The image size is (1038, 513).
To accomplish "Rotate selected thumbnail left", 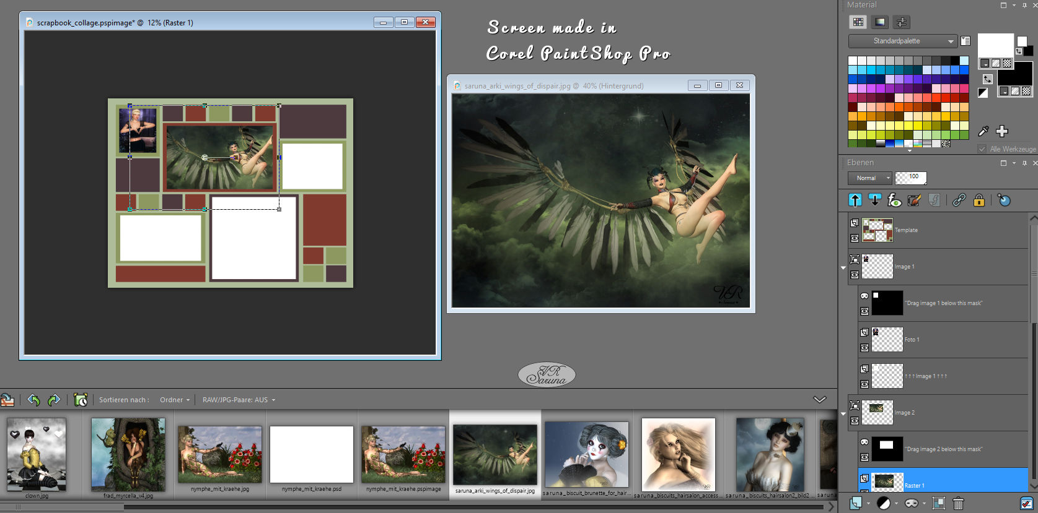I will [x=33, y=400].
